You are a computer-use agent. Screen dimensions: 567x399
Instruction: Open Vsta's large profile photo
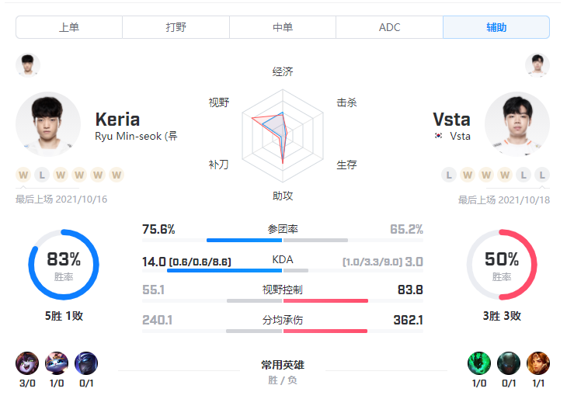pos(517,124)
